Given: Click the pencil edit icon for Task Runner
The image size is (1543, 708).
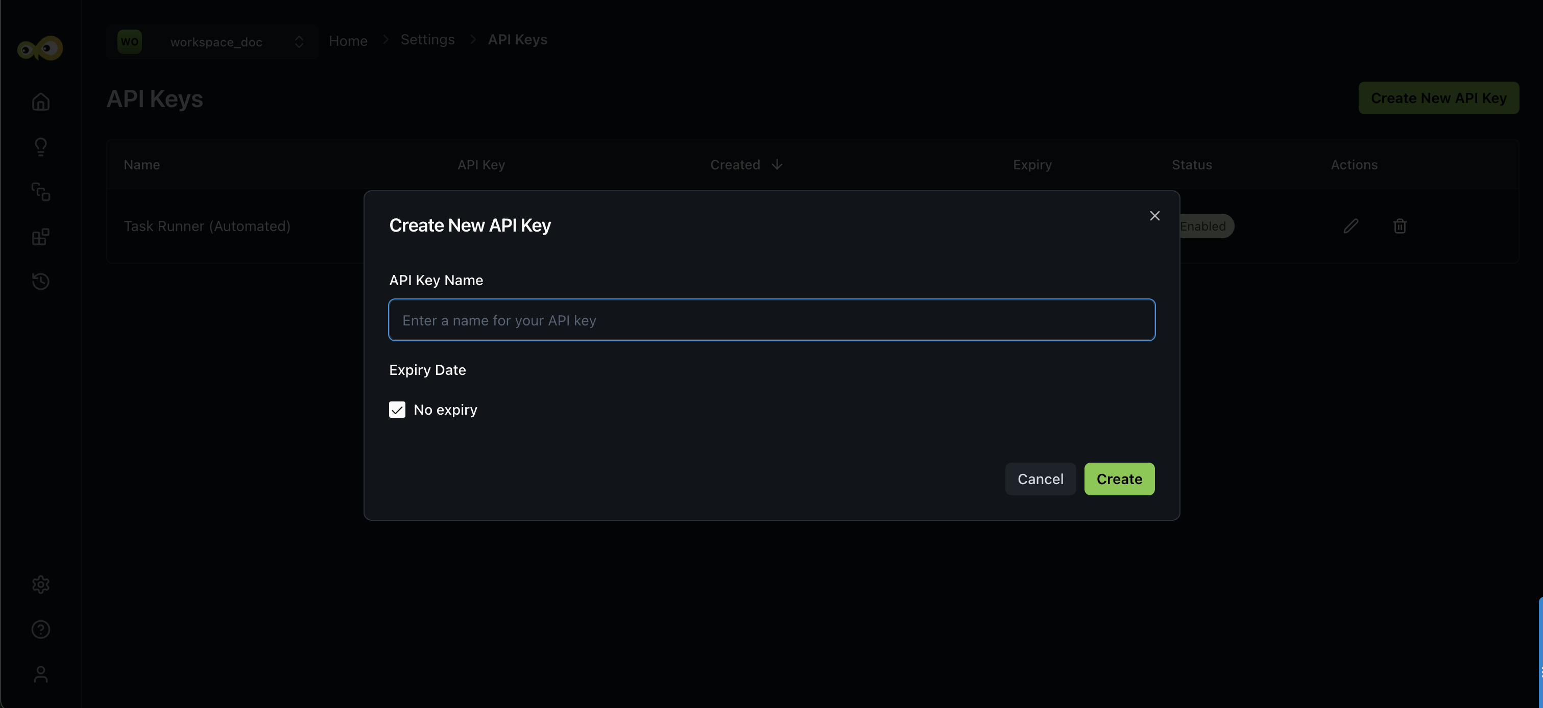Looking at the screenshot, I should click(1351, 226).
